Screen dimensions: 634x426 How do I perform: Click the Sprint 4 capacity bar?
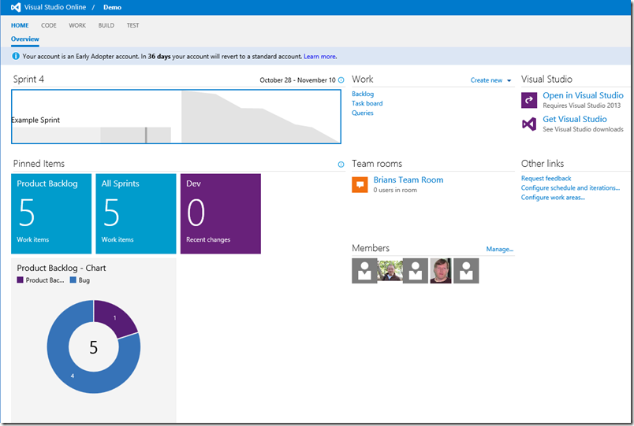(91, 135)
